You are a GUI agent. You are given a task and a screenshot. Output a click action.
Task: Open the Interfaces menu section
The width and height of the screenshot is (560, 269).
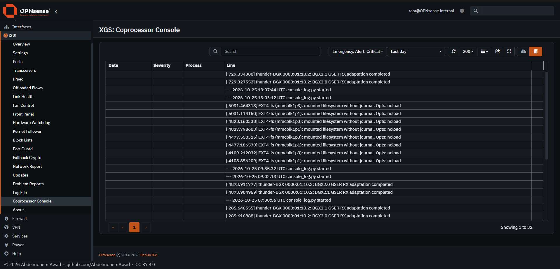click(46, 27)
